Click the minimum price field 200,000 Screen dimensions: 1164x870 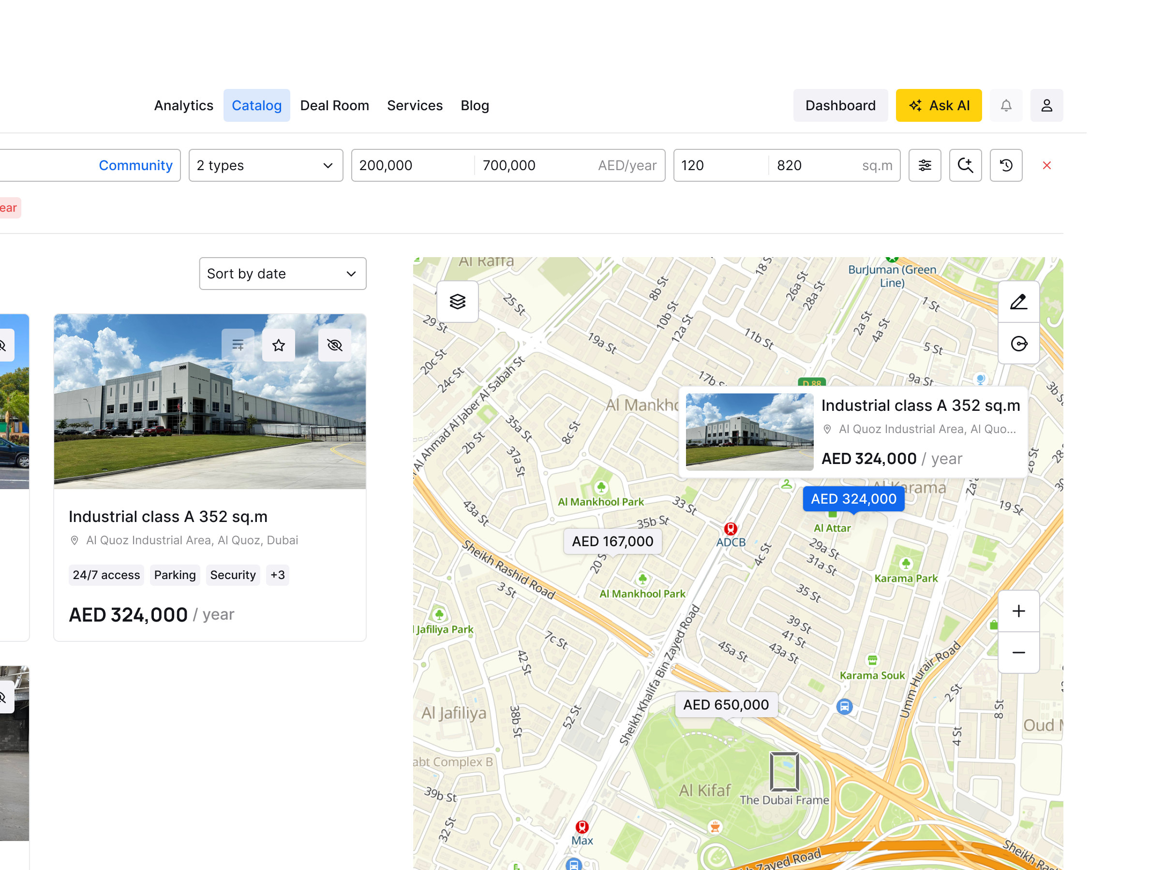(x=413, y=166)
